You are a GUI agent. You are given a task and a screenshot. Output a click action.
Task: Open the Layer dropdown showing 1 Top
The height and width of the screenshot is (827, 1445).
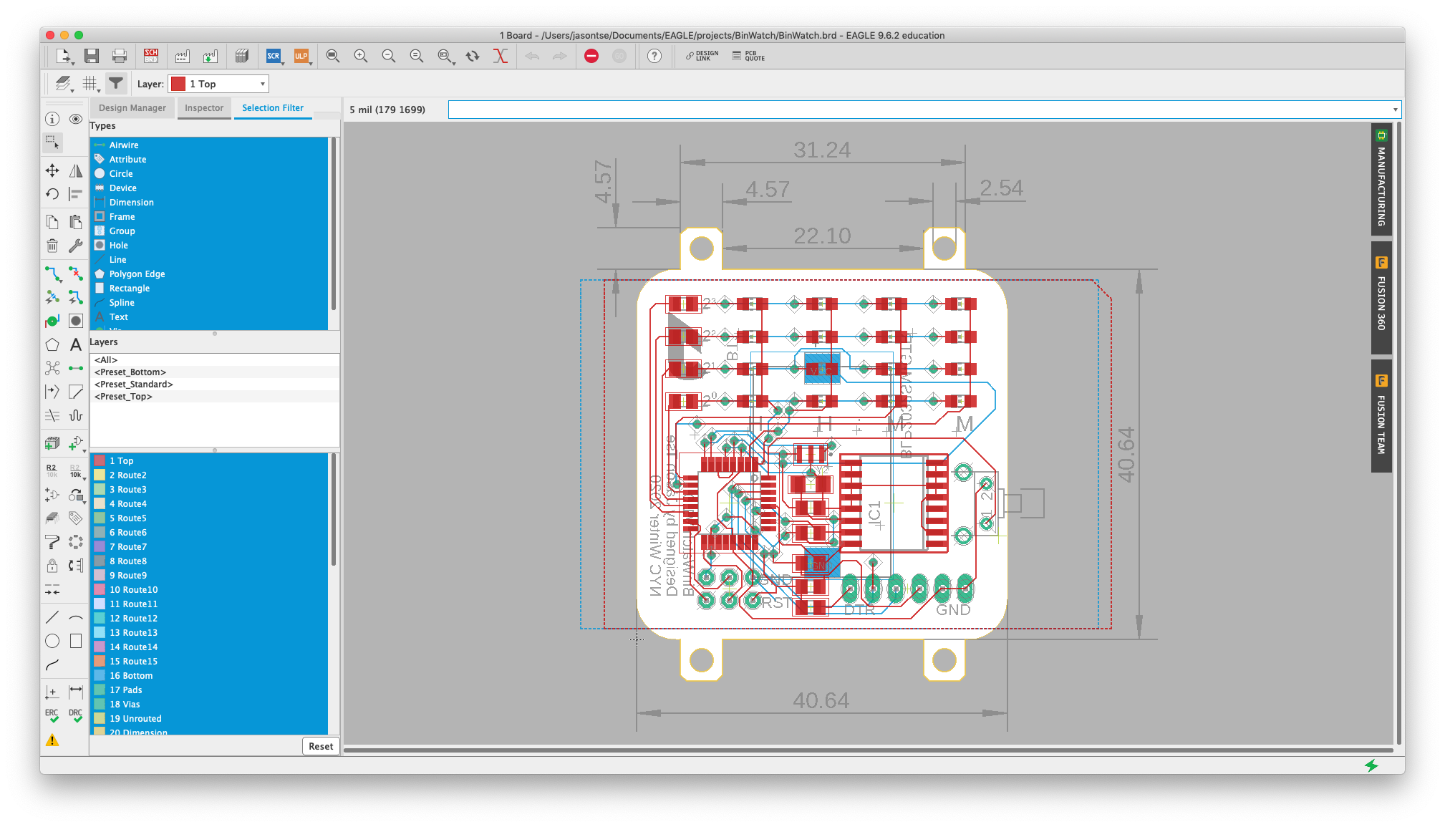click(x=218, y=84)
